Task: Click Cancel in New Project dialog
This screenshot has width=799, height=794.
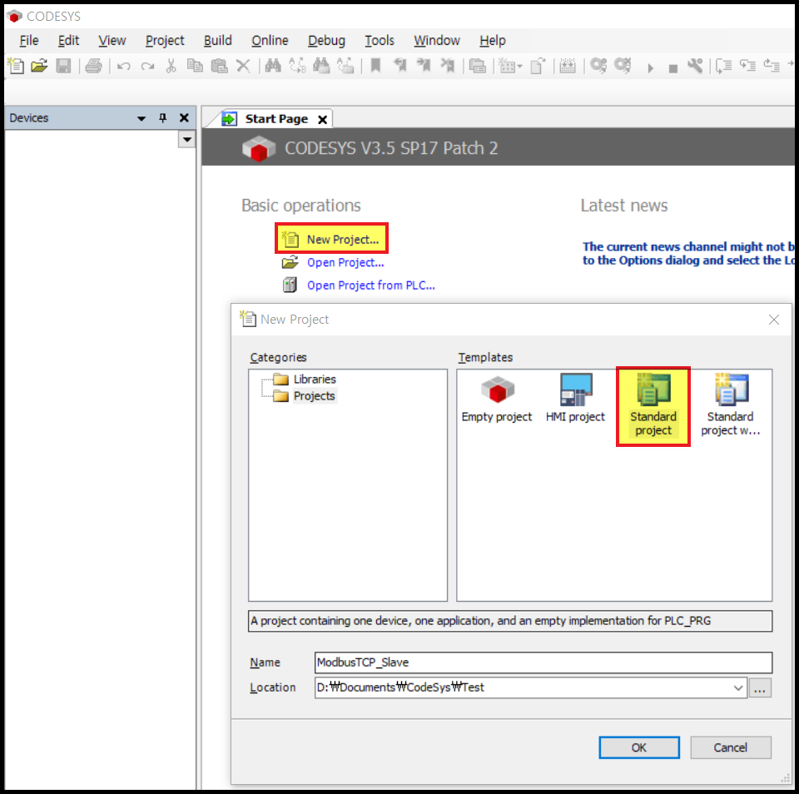Action: pos(730,747)
